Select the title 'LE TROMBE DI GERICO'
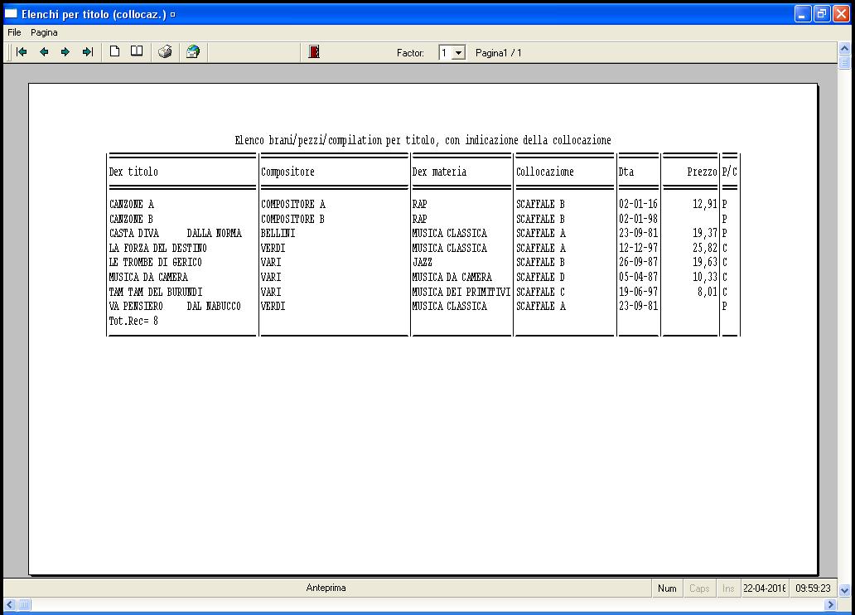The image size is (855, 615). [156, 262]
